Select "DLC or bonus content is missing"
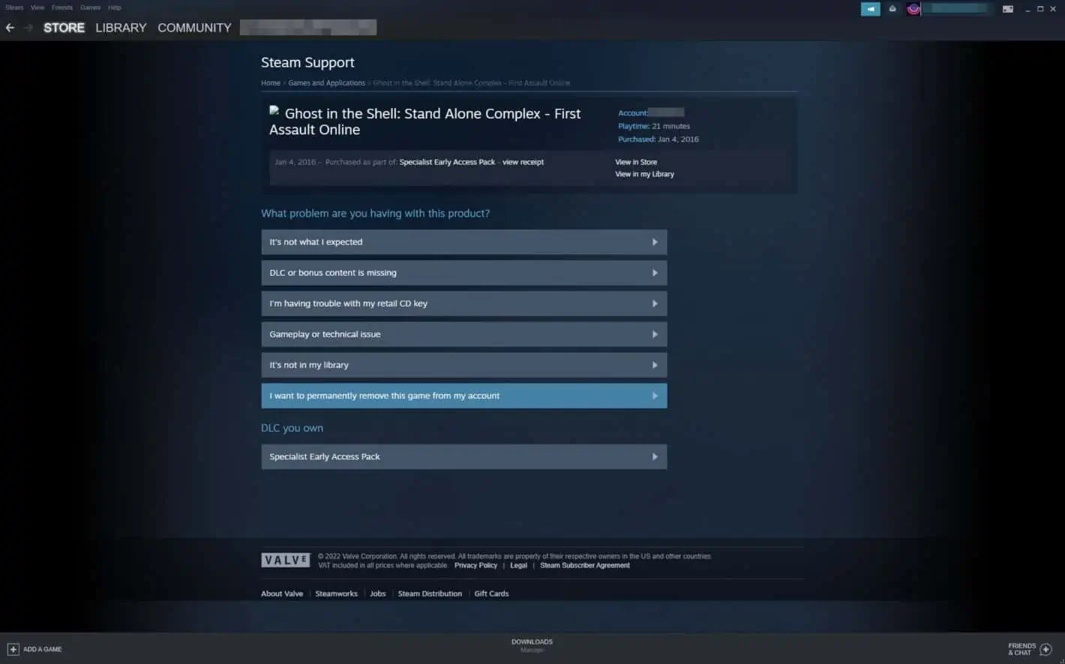Screen dimensions: 1065x664 (463, 273)
